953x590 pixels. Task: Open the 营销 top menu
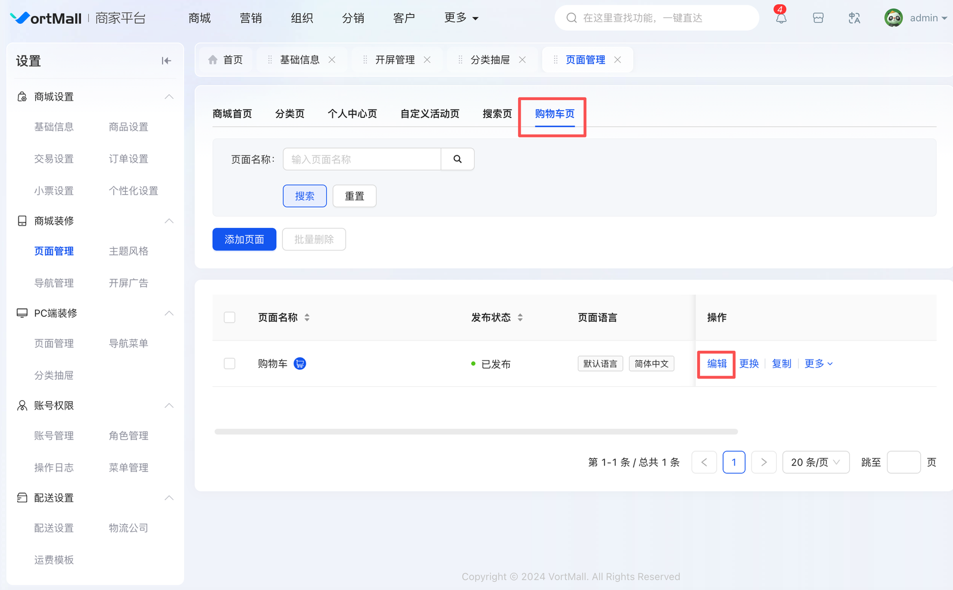coord(251,18)
